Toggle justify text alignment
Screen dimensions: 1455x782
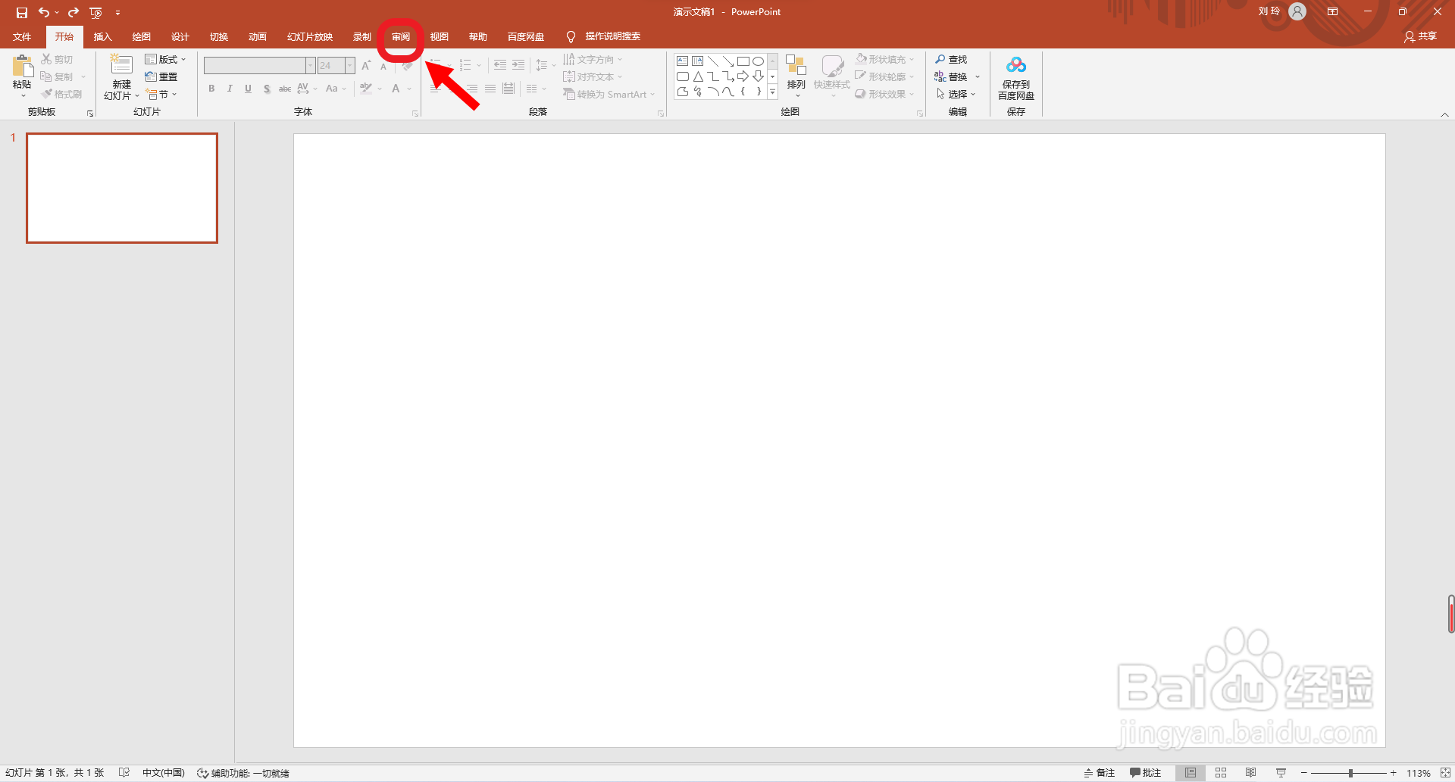point(490,89)
